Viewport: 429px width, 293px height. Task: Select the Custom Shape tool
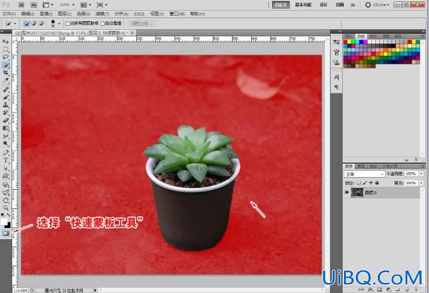pos(6,175)
